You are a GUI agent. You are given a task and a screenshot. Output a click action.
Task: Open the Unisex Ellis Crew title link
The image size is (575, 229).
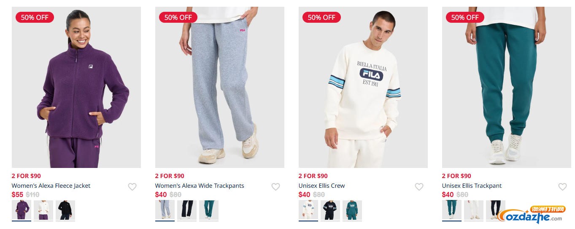click(x=322, y=186)
